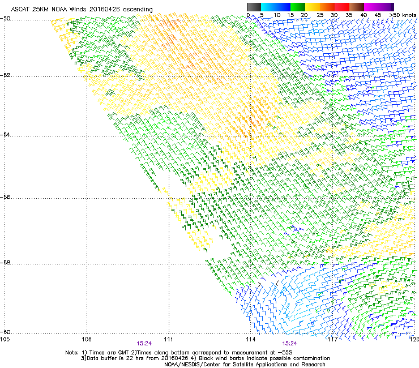419x368 pixels.
Task: Click the gray 0-5 knots color swatch
Action: [254, 7]
